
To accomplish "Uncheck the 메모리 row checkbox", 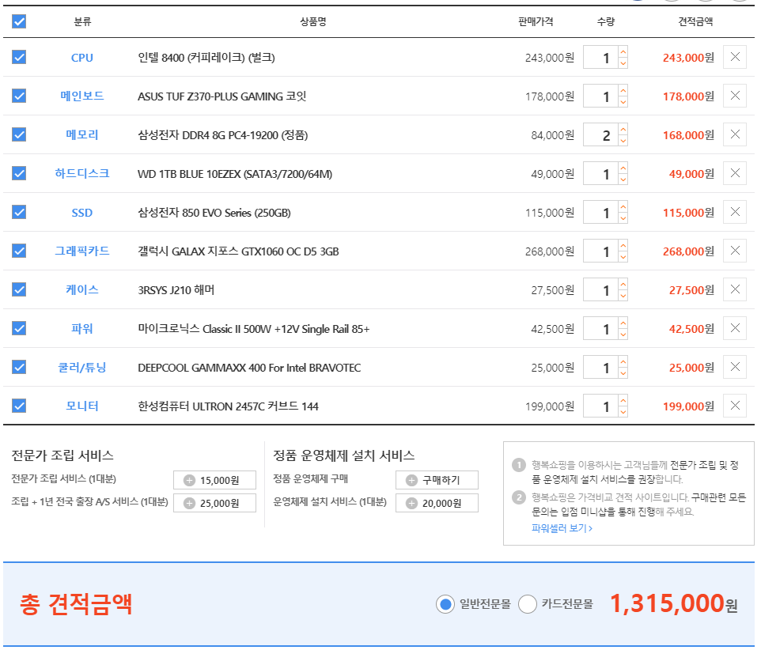I will point(19,134).
